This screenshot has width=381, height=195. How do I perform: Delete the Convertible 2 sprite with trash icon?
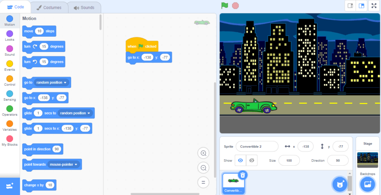click(x=243, y=175)
